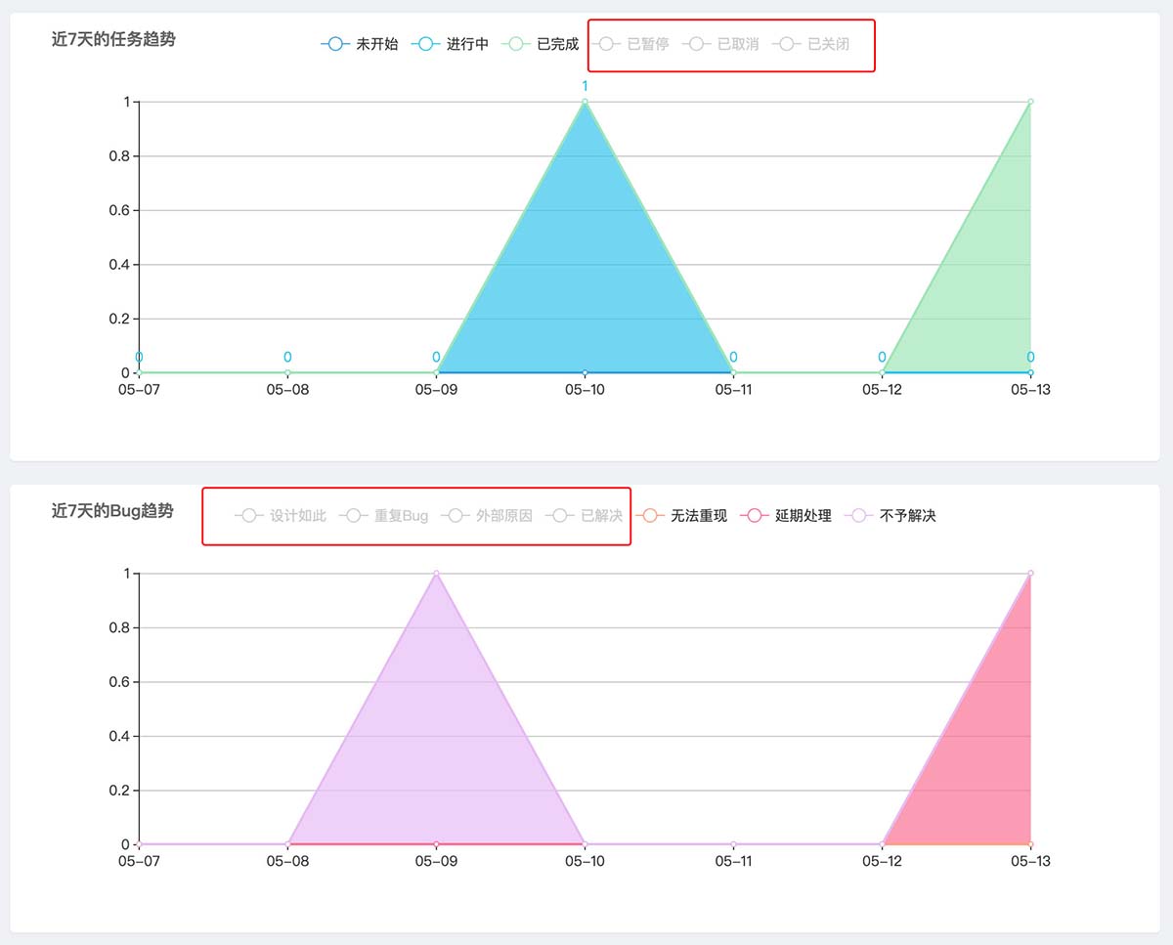Show the 重复Bug legend series
This screenshot has width=1173, height=945.
[384, 515]
